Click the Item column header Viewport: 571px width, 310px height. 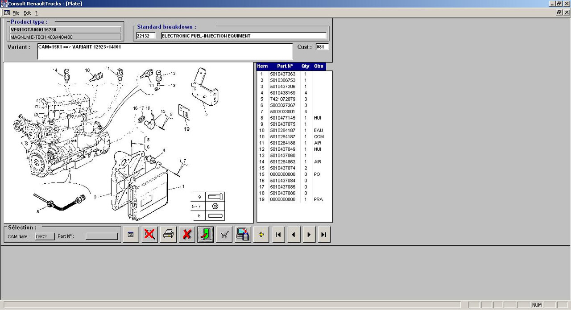(x=262, y=66)
